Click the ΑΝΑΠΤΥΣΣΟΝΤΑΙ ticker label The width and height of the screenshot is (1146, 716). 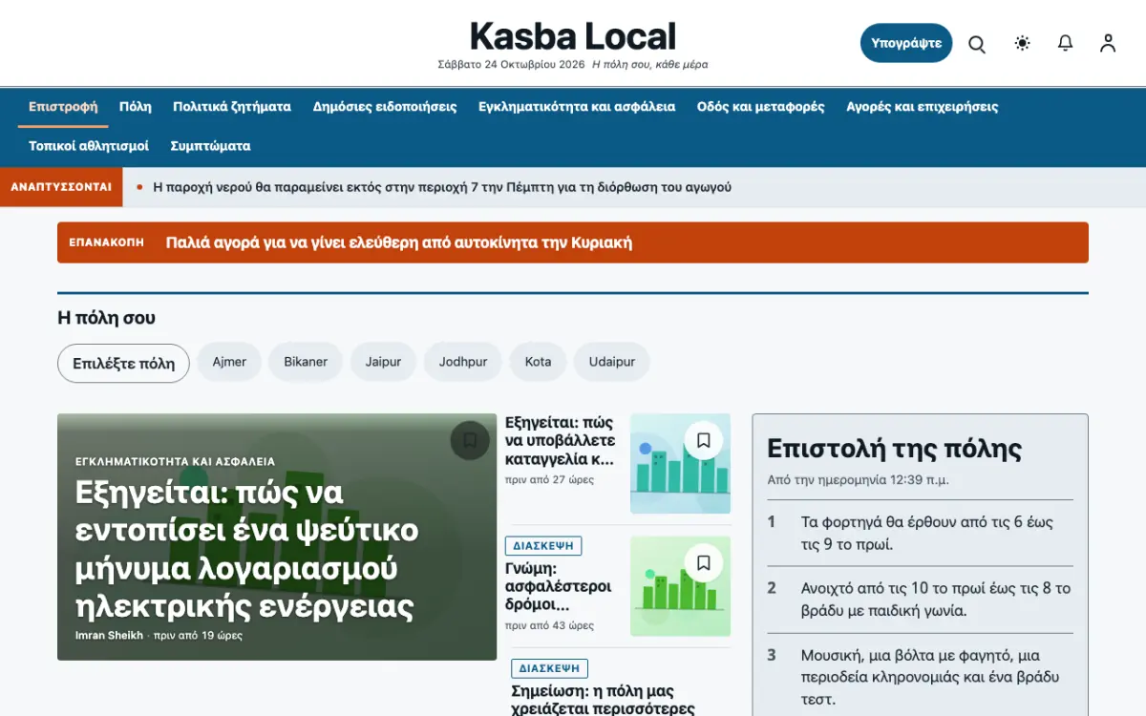tap(61, 187)
